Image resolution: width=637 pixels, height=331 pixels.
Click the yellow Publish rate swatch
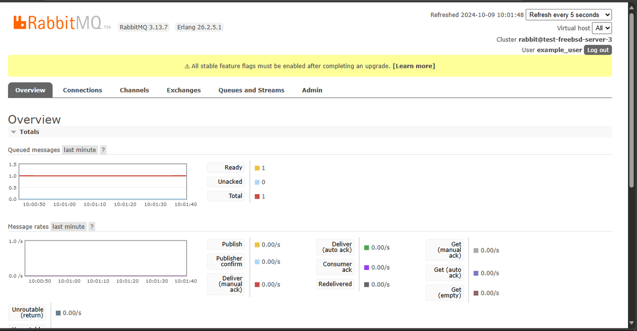coord(257,245)
